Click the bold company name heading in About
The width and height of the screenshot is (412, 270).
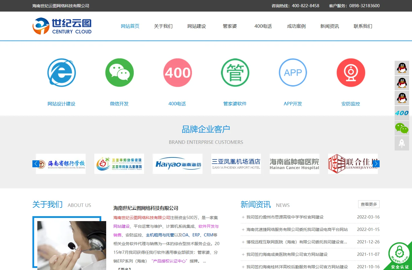click(x=146, y=208)
